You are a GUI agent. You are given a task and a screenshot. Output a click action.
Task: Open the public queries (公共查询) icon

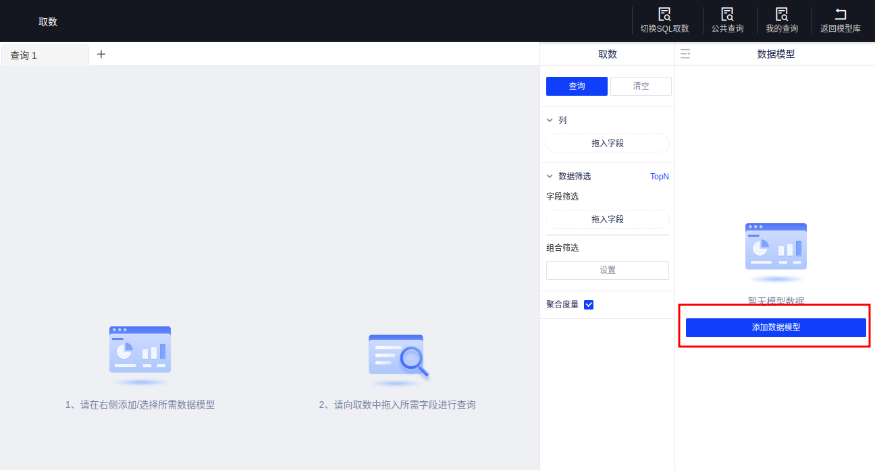point(727,14)
